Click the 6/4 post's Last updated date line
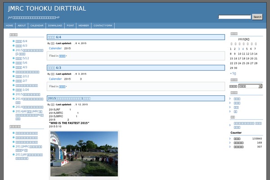This screenshot has height=180, width=270. (67, 43)
